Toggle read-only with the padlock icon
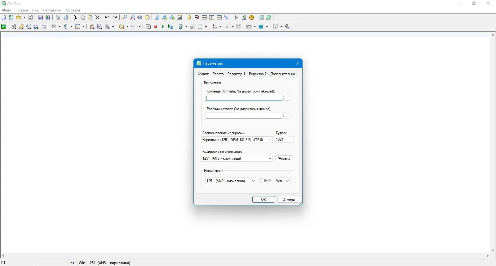 coord(189,18)
